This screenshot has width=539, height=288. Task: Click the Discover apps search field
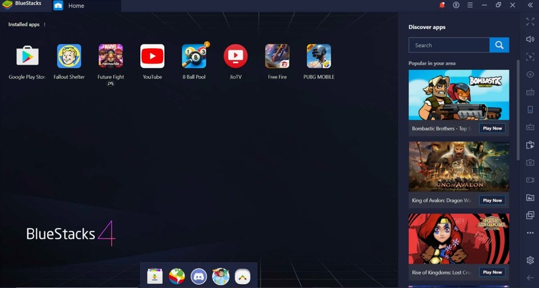tap(449, 45)
